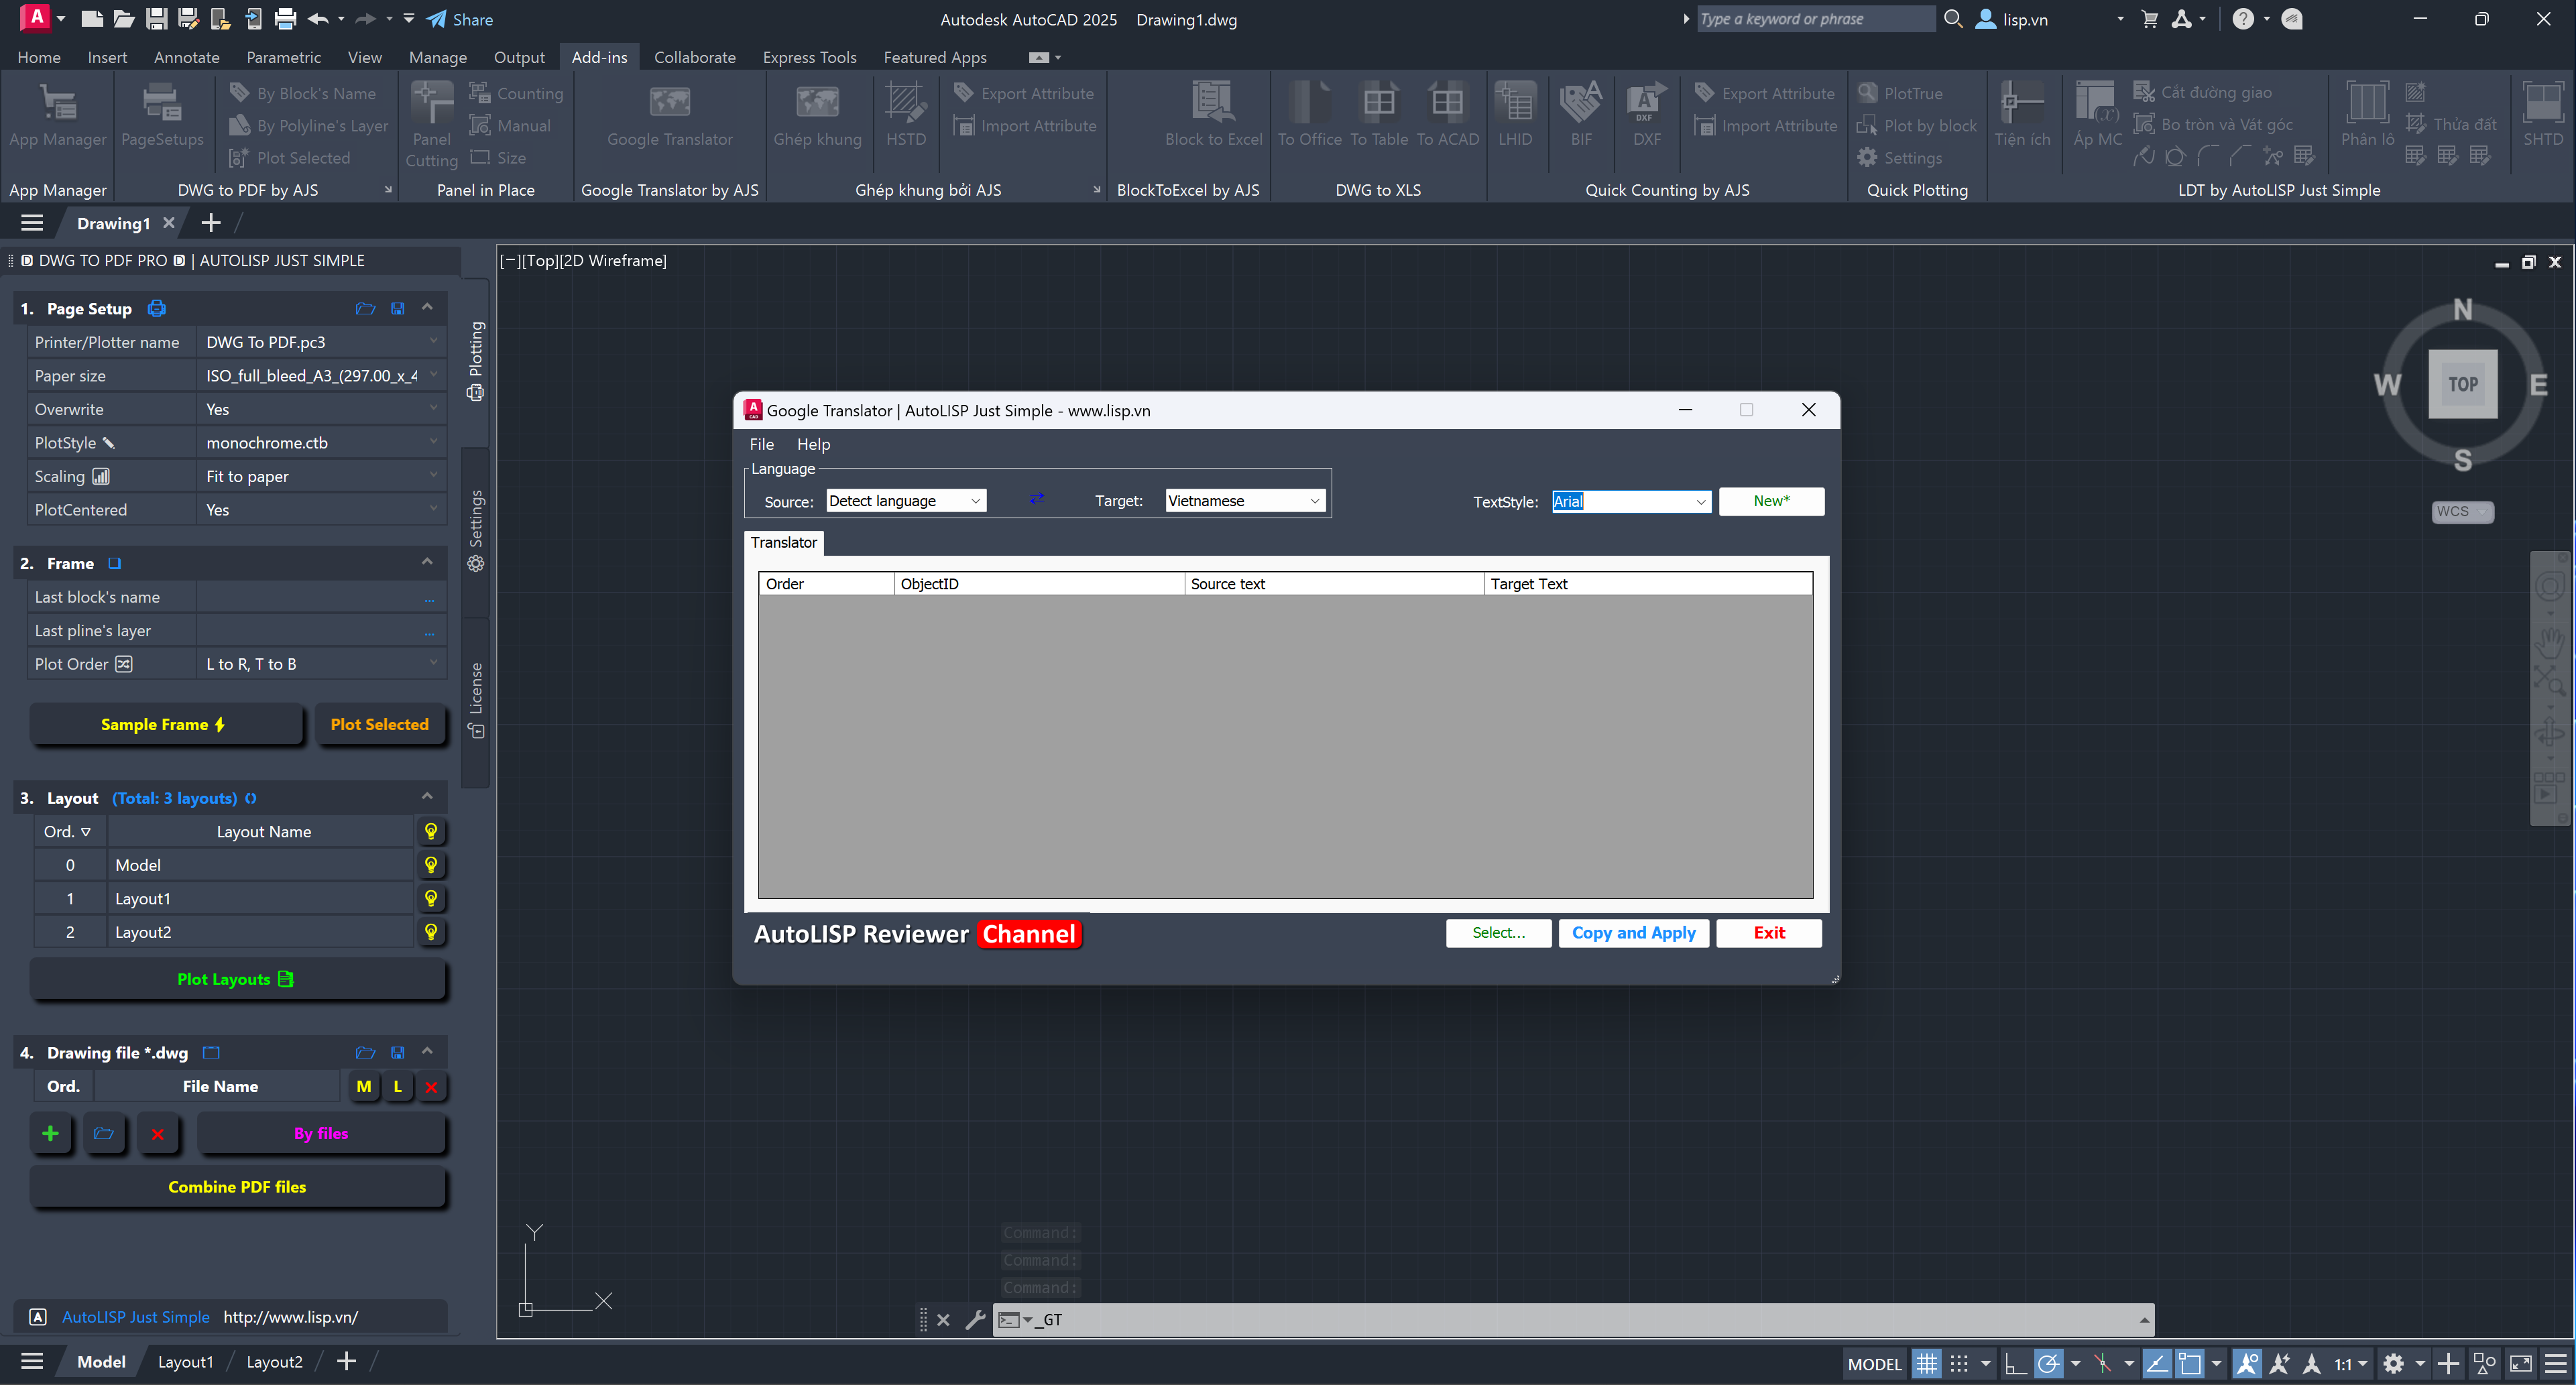Toggle the Layout1 lightbulb on/off
This screenshot has height=1385, width=2576.
431,898
